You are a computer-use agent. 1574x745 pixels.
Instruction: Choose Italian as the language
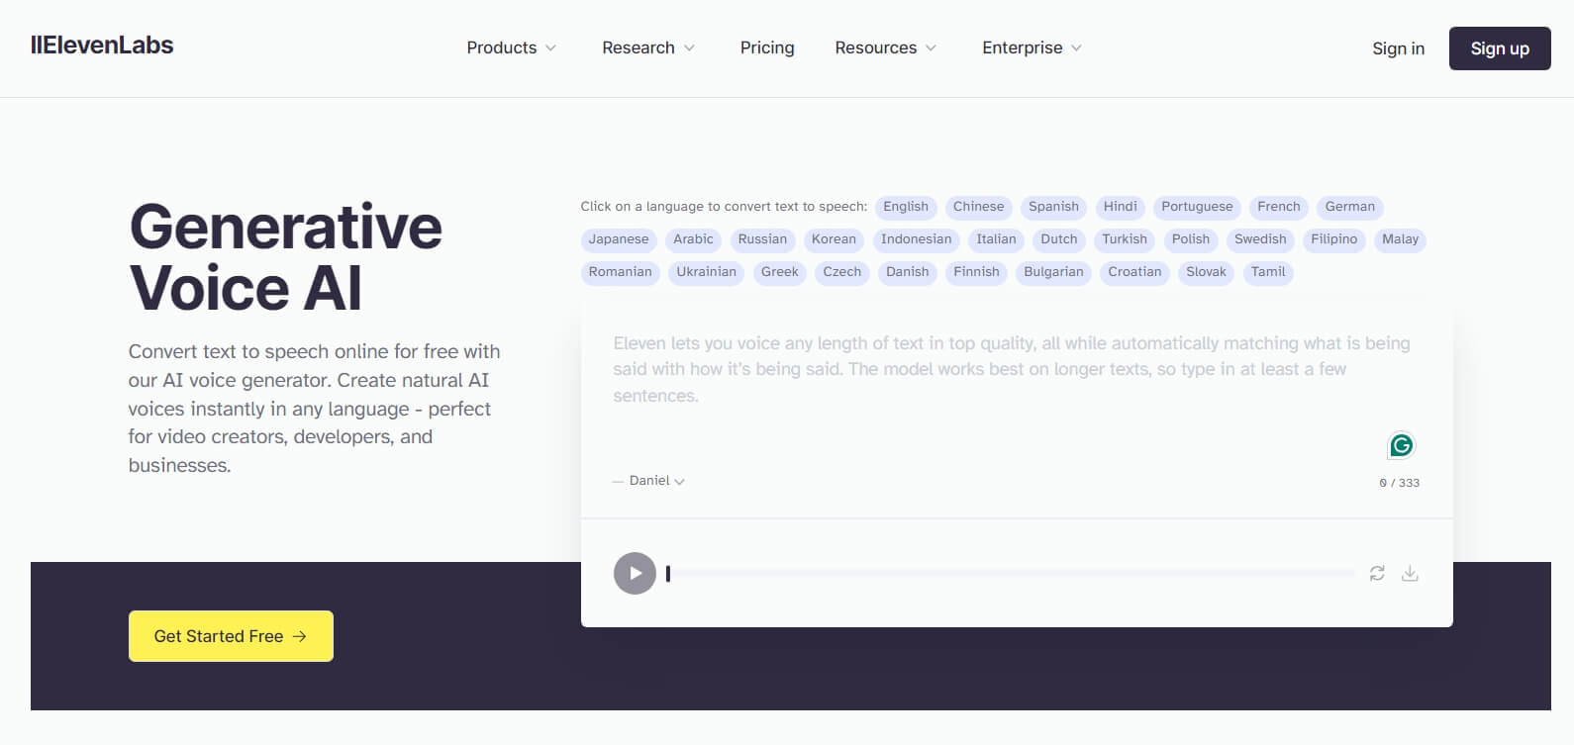(996, 239)
